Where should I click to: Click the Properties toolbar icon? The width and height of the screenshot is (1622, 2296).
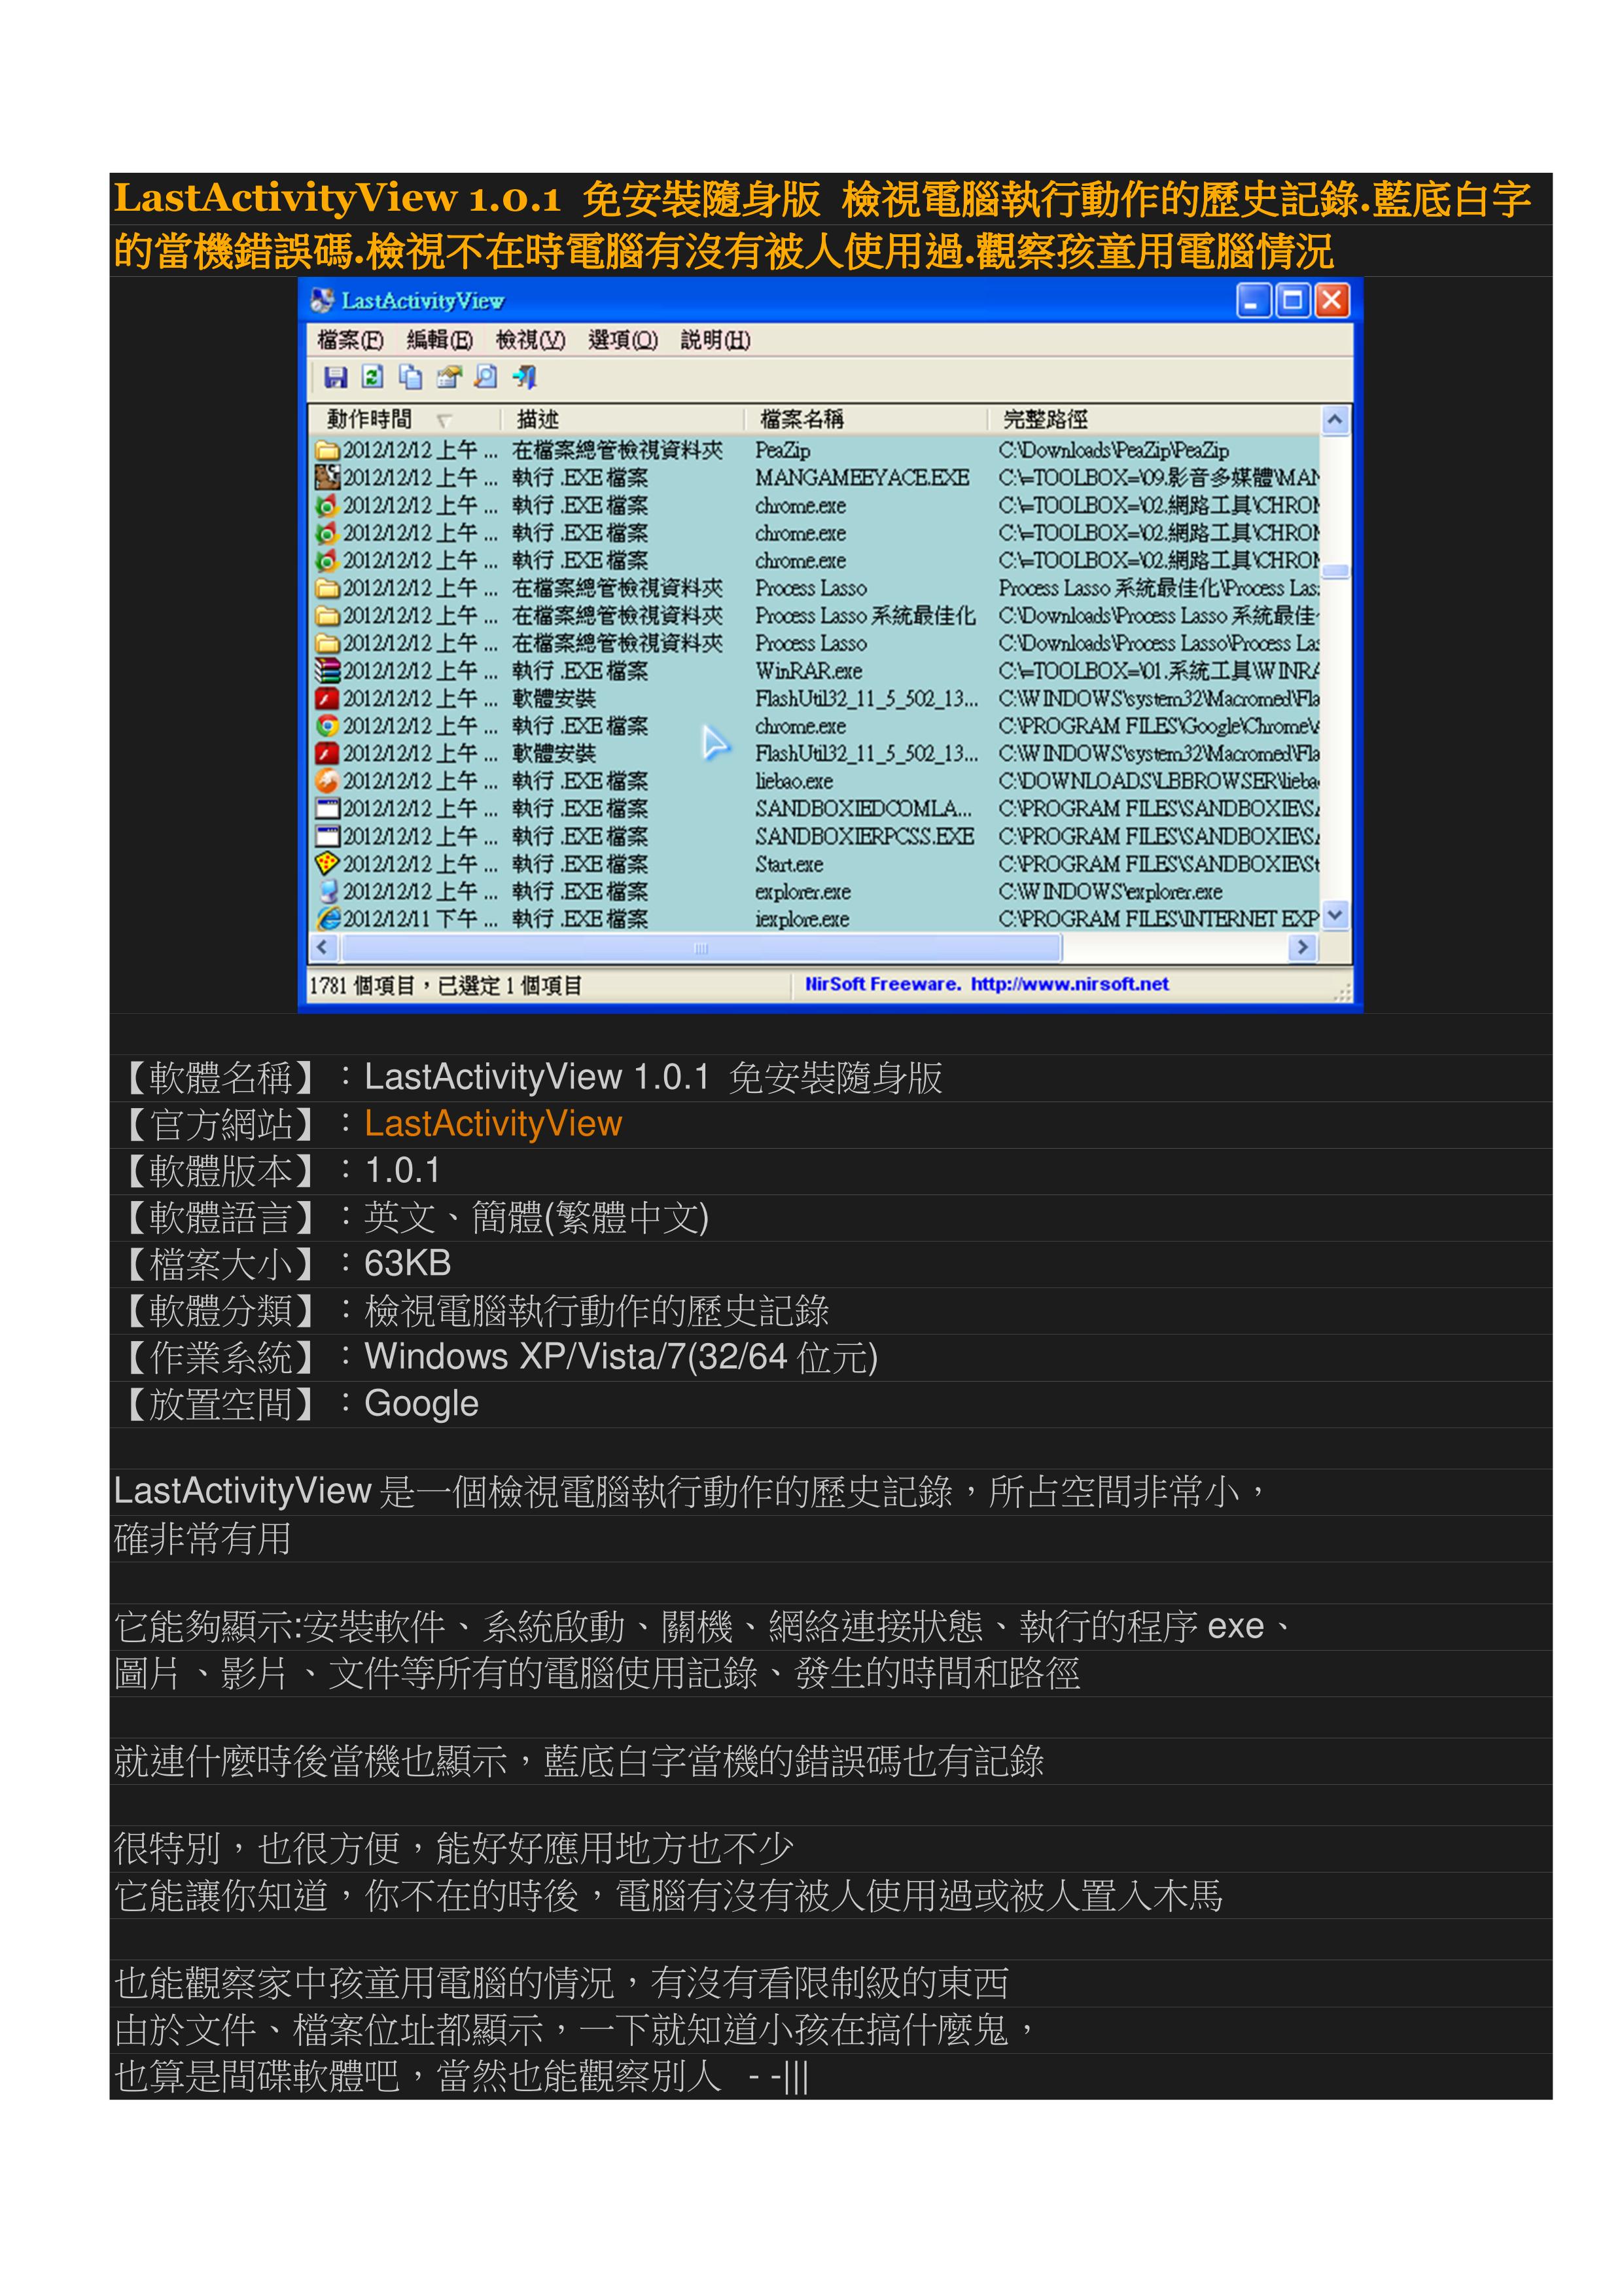449,377
